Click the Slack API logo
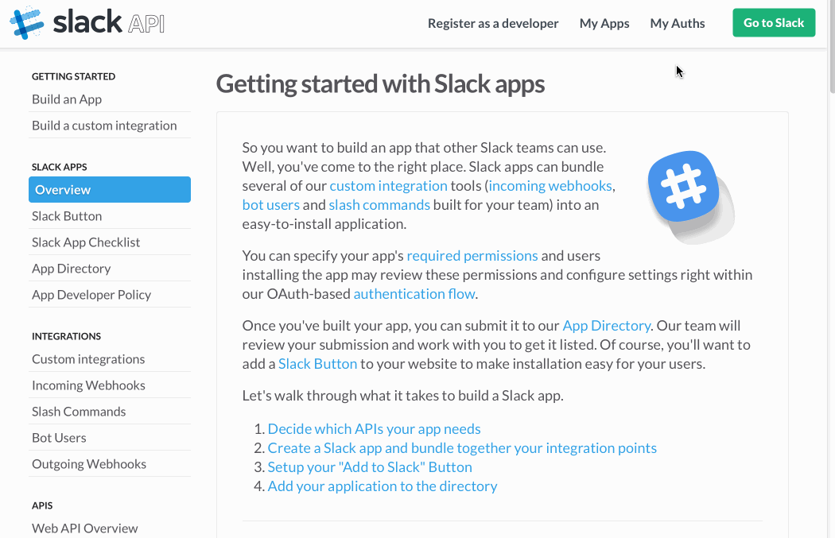 [87, 23]
